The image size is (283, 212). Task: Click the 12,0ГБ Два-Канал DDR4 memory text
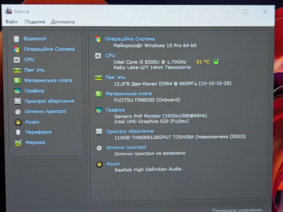coord(173,84)
